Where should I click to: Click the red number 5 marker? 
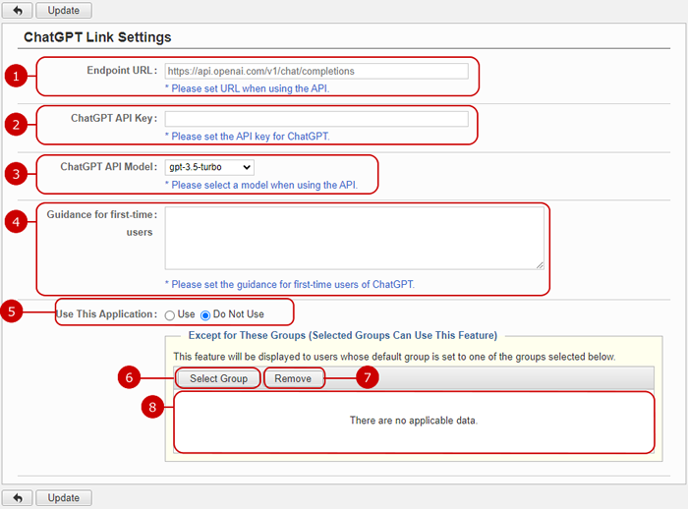pos(12,311)
